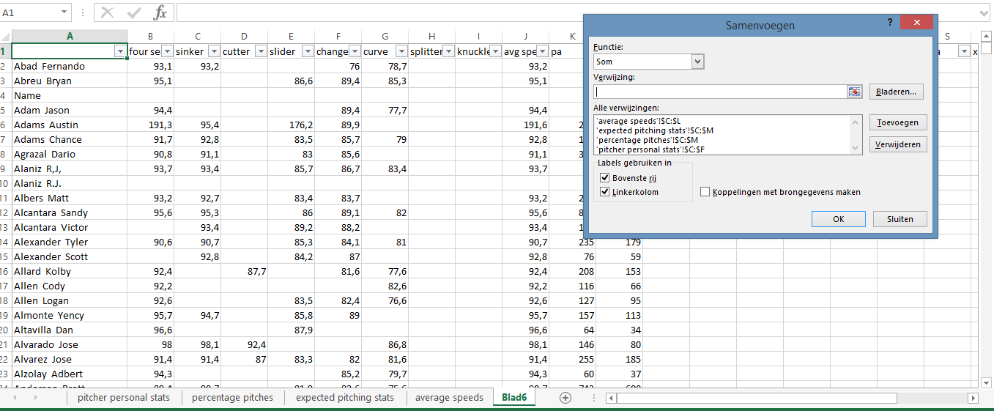The width and height of the screenshot is (994, 411).
Task: Switch to the average speeds sheet tab
Action: point(449,398)
